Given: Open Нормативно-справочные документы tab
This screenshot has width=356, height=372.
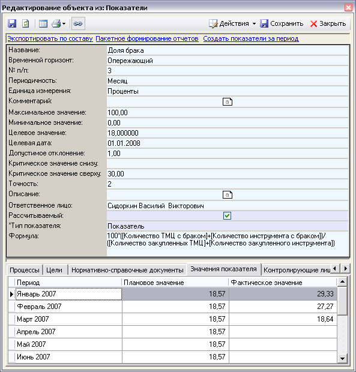Looking at the screenshot, I should (127, 270).
